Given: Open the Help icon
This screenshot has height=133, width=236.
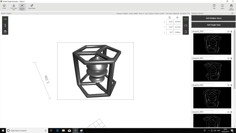Looking at the screenshot, I should pyautogui.click(x=214, y=7).
